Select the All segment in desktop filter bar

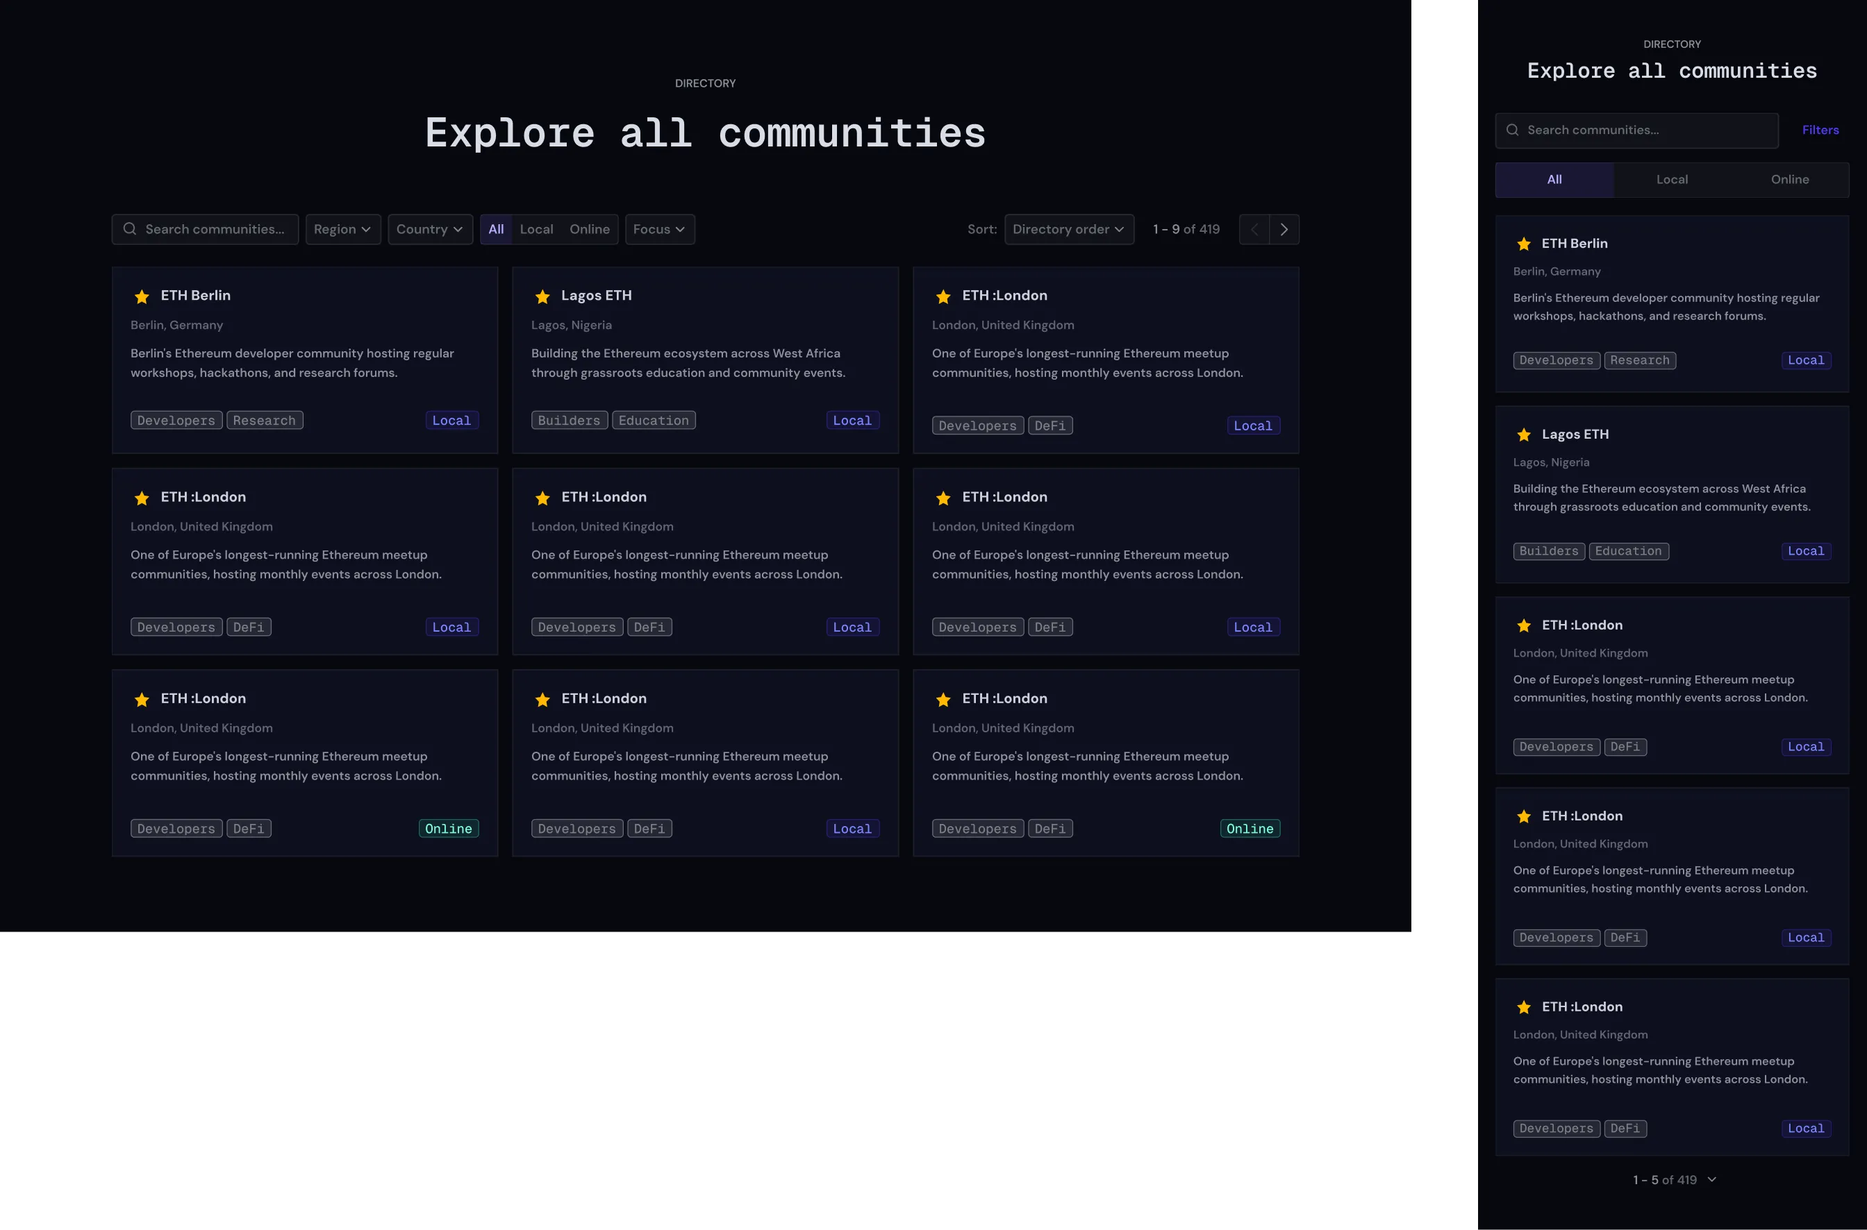pos(496,229)
